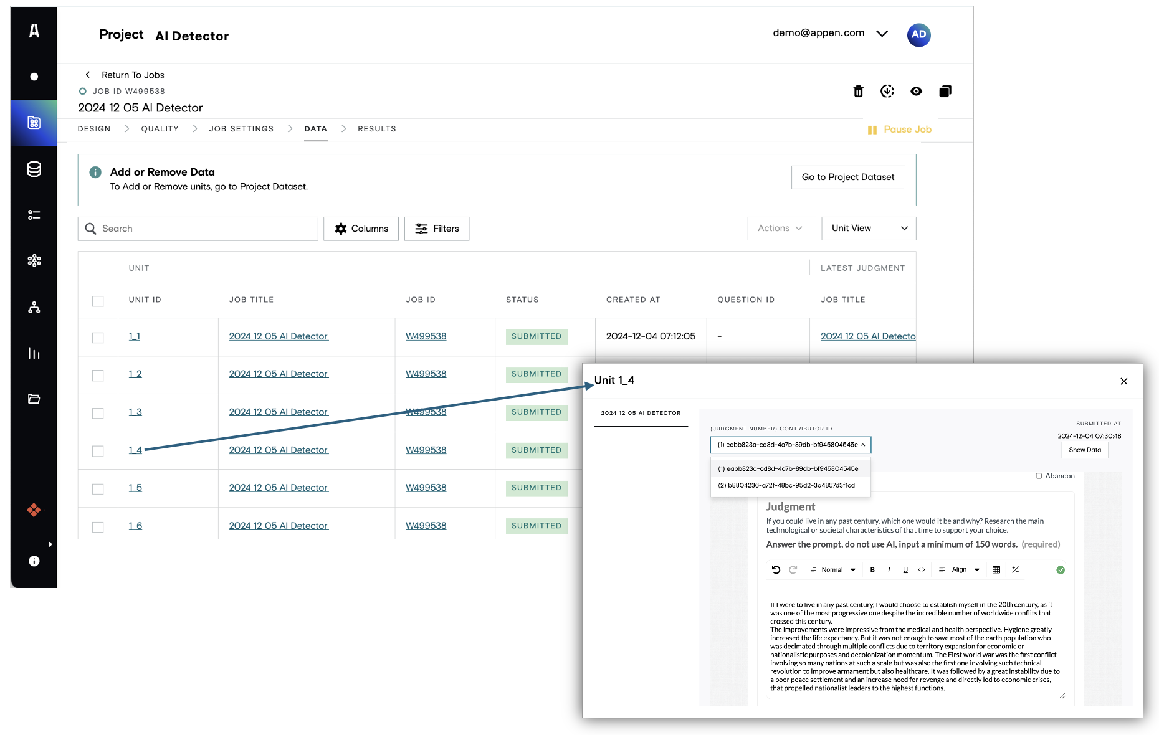Click Go to Project Dataset button

pos(847,178)
